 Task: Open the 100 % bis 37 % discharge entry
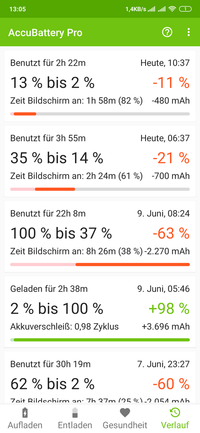tap(100, 237)
